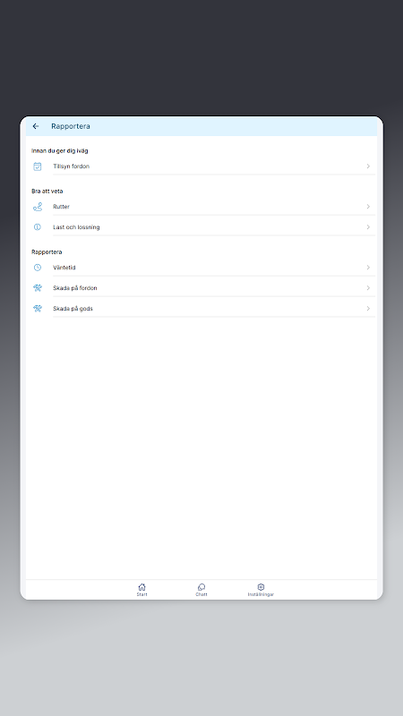This screenshot has height=716, width=403.
Task: Go back using the arrow in the header
Action: (36, 126)
